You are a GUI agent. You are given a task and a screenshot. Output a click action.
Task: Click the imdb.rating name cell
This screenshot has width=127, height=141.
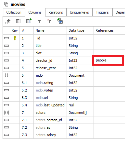50,83
